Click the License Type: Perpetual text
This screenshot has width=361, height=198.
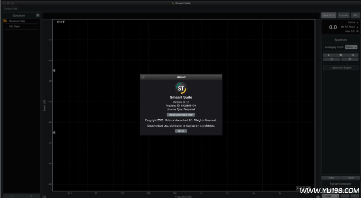coord(181,109)
